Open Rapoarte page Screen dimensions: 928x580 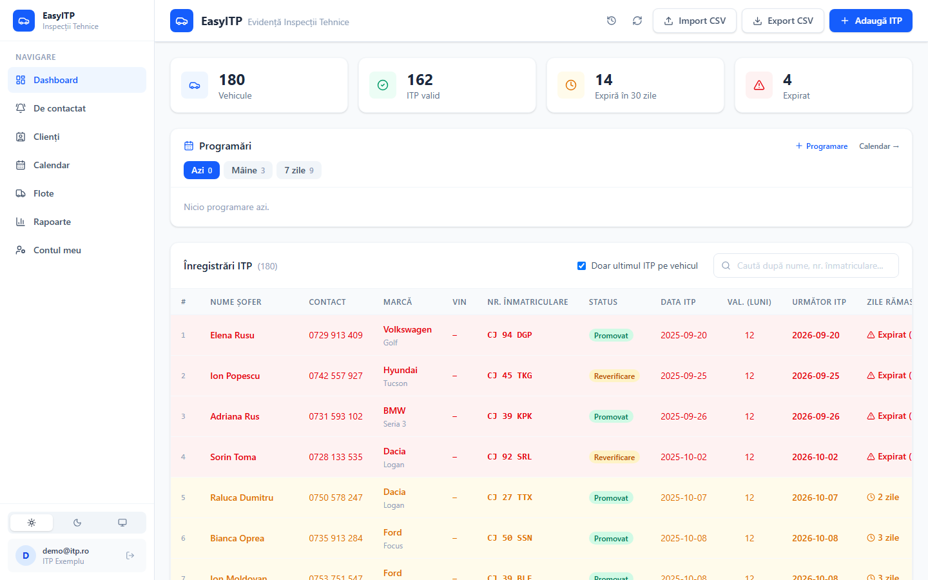(x=77, y=222)
